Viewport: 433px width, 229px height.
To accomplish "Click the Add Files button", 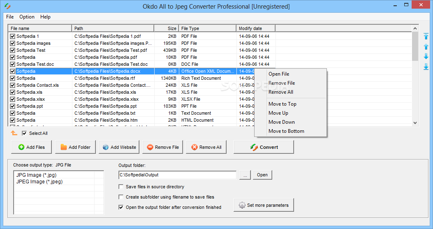I will point(32,147).
